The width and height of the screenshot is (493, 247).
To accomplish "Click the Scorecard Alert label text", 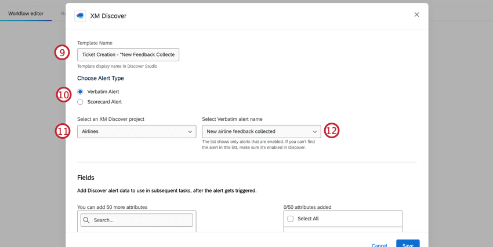I will [x=104, y=102].
